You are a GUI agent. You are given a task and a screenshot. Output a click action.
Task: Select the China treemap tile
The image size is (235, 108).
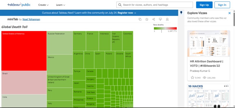[89, 60]
